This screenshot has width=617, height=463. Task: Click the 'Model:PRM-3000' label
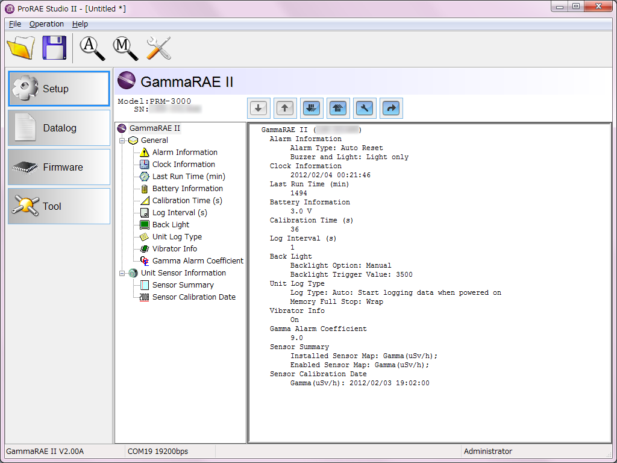pos(154,101)
